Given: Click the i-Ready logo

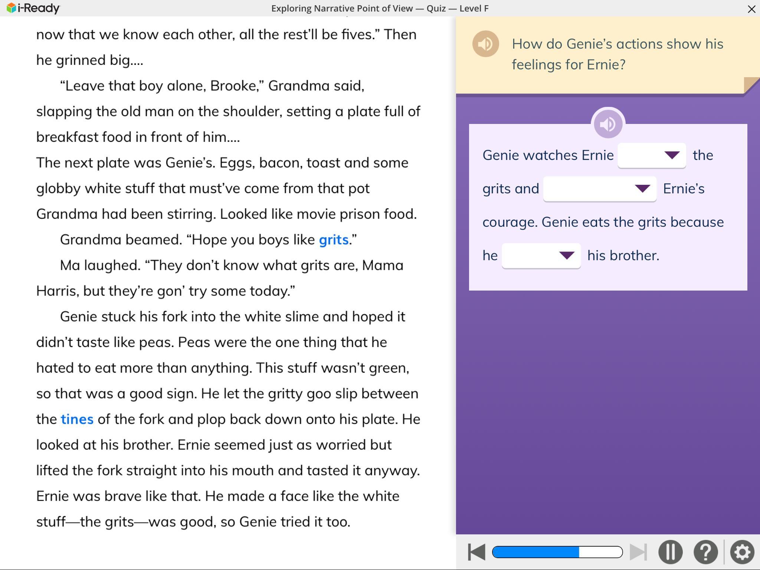Looking at the screenshot, I should [33, 8].
